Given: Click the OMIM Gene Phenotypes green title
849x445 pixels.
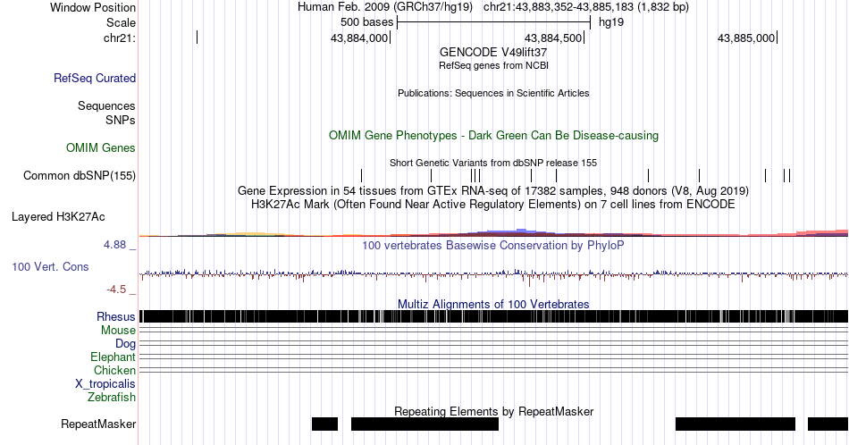Looking at the screenshot, I should click(493, 135).
